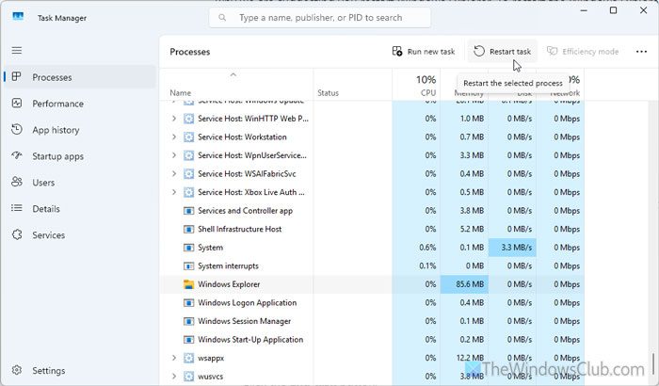659x386 pixels.
Task: Open Settings via the gear icon
Action: pos(17,371)
